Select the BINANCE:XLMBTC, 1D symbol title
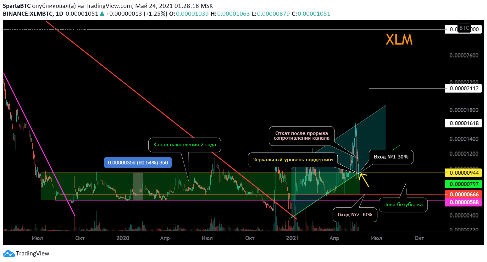The height and width of the screenshot is (262, 487). (x=33, y=13)
